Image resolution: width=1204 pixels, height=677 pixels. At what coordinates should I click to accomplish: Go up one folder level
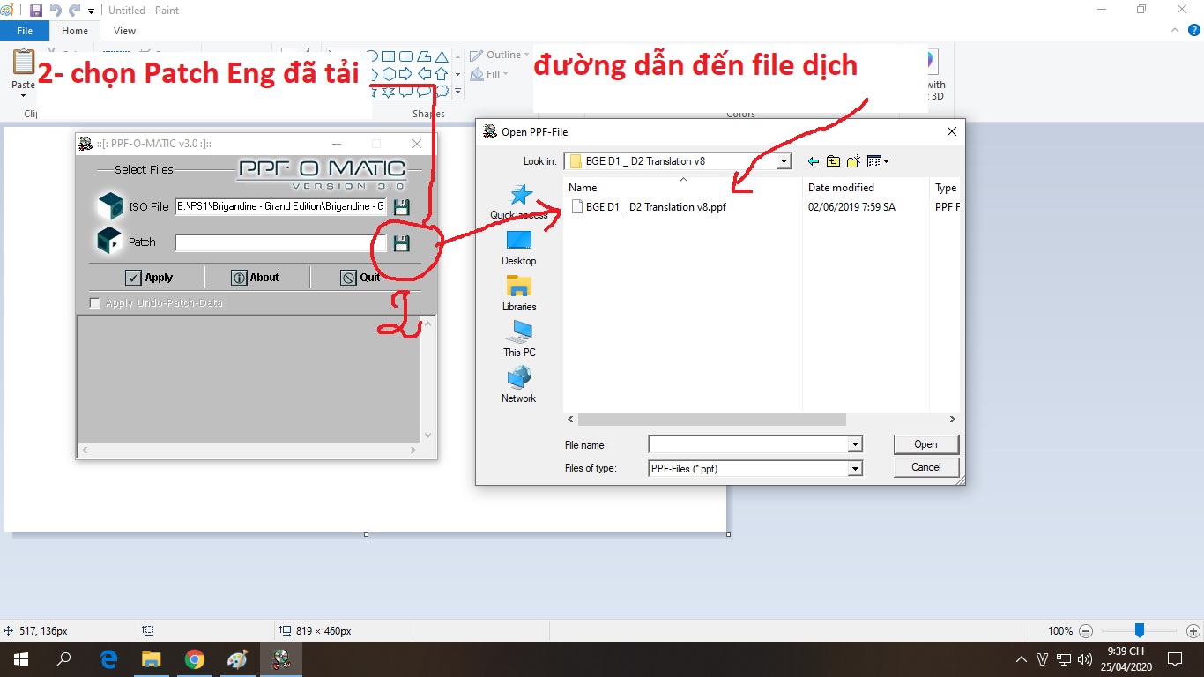(x=833, y=161)
